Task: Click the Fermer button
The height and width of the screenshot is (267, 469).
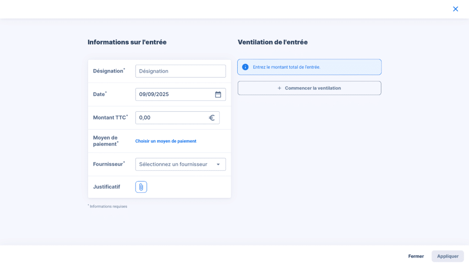Action: point(416,256)
